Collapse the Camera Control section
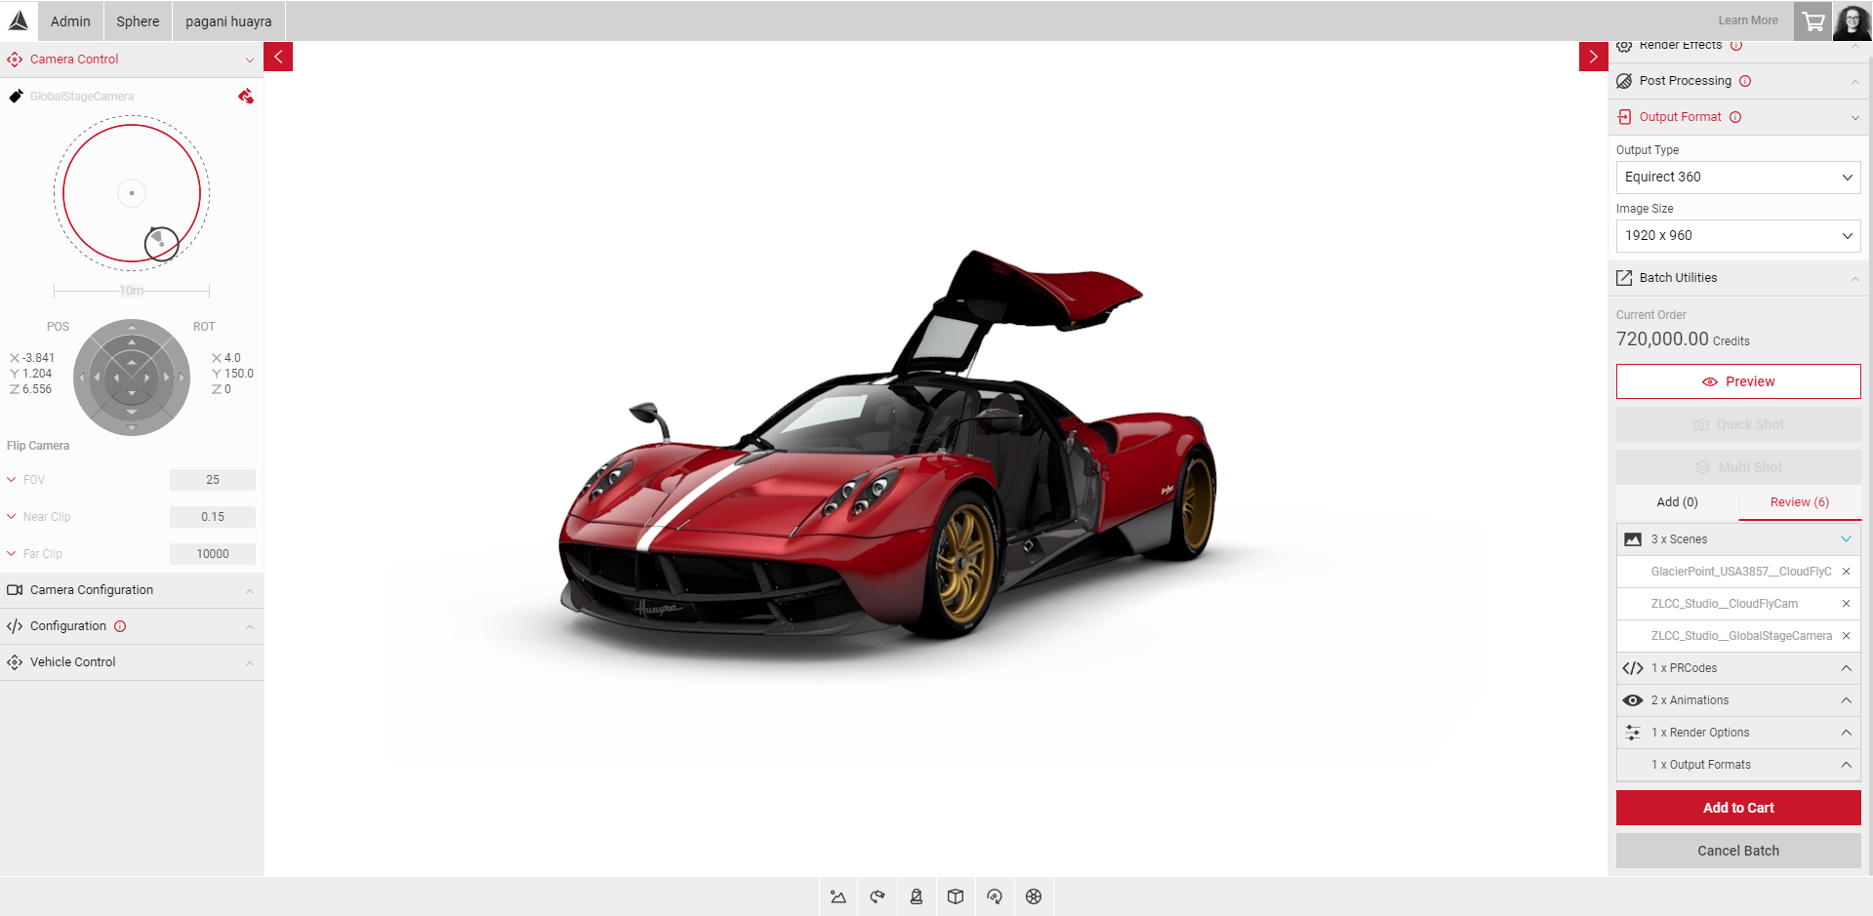This screenshot has width=1873, height=916. click(132, 60)
